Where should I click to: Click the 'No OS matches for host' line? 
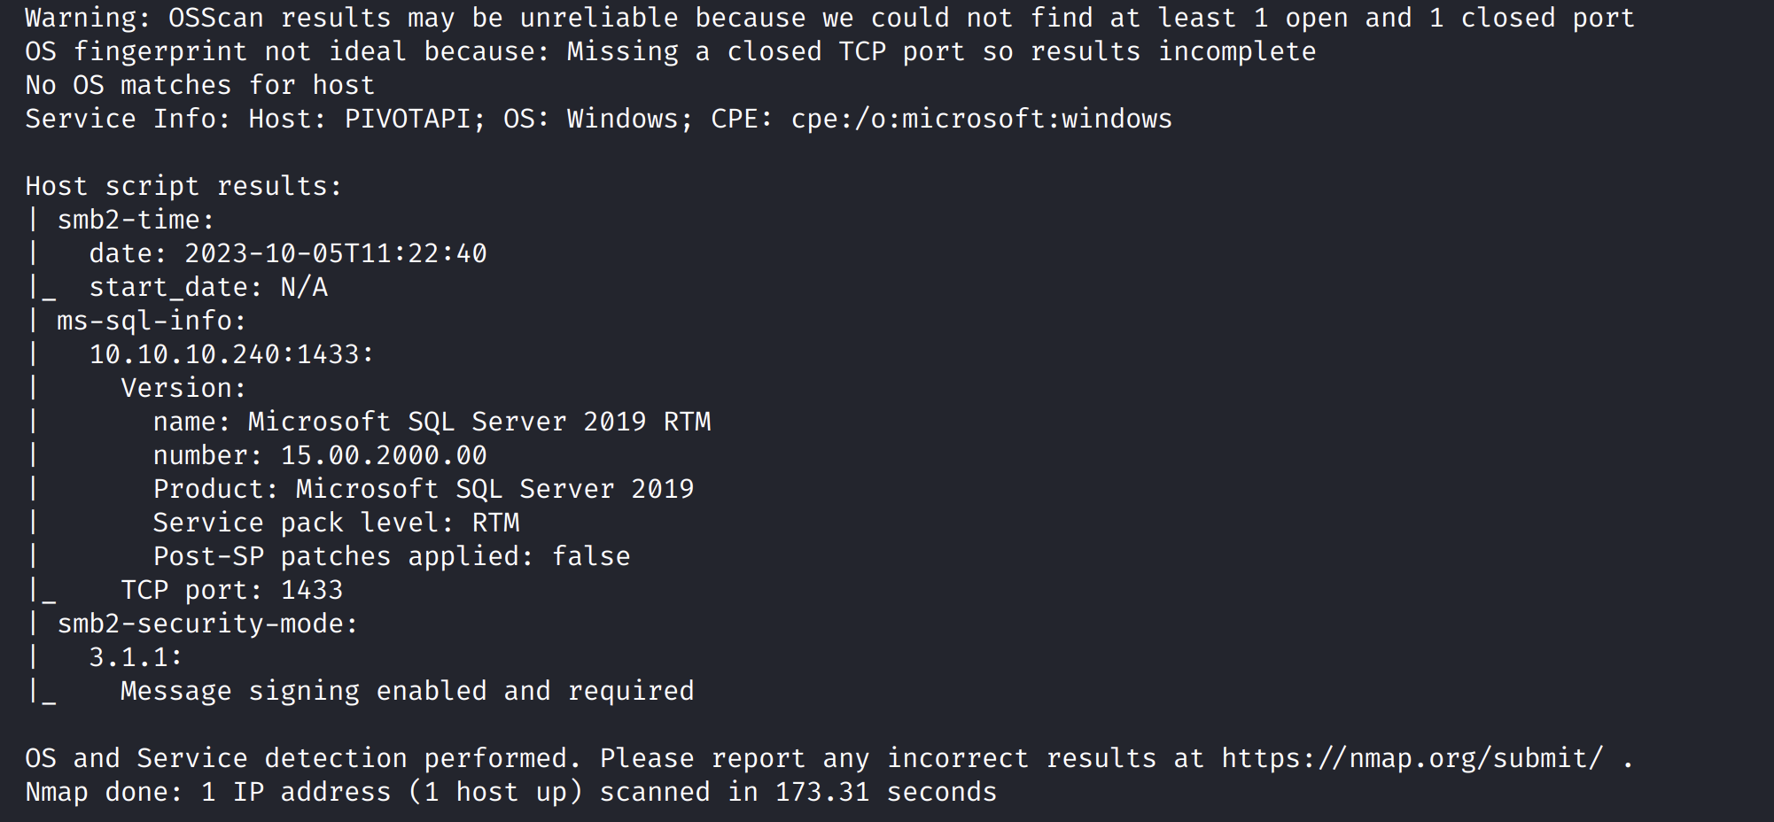click(x=199, y=85)
